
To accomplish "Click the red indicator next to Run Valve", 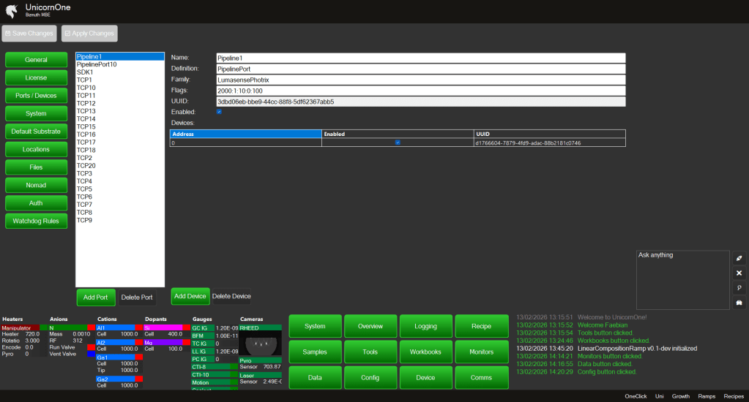I will [92, 347].
